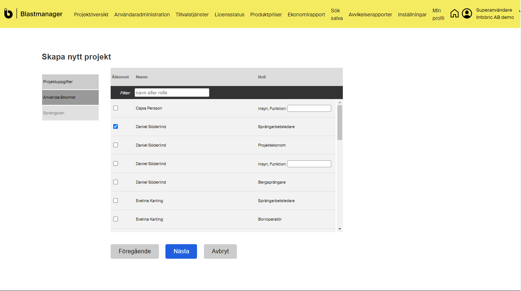Uncheck Daniel Söderlind's Sprängarbetsledare access checkbox
521x291 pixels.
(116, 127)
